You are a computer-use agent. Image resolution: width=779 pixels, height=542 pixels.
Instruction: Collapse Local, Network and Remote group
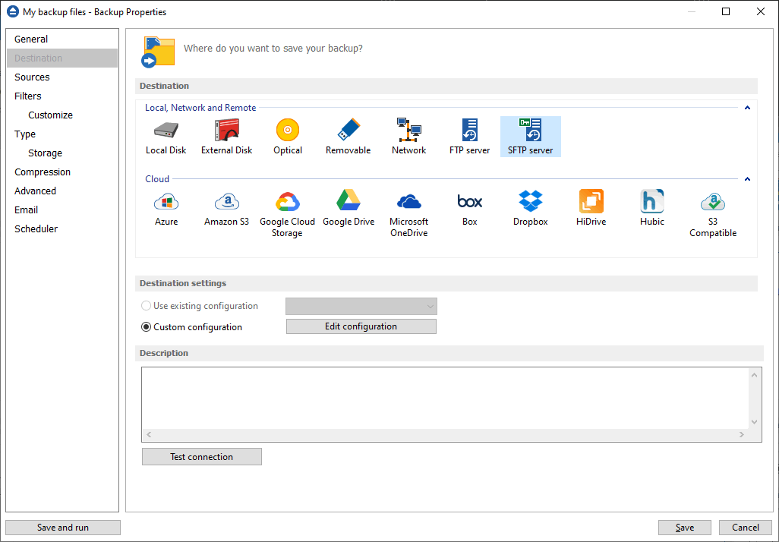[x=747, y=108]
